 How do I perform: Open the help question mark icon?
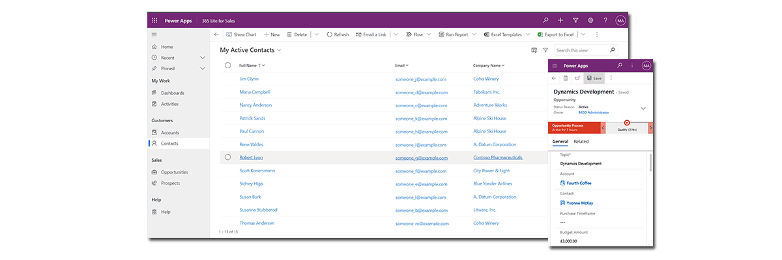coord(605,21)
